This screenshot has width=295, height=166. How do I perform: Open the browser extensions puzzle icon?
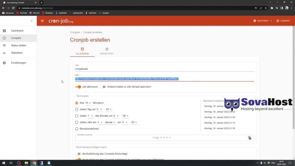(x=271, y=8)
